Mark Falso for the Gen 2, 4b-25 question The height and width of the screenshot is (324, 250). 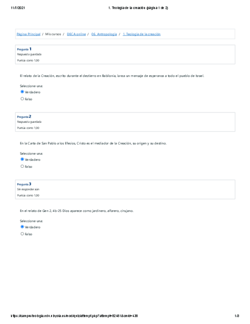pyautogui.click(x=22, y=234)
